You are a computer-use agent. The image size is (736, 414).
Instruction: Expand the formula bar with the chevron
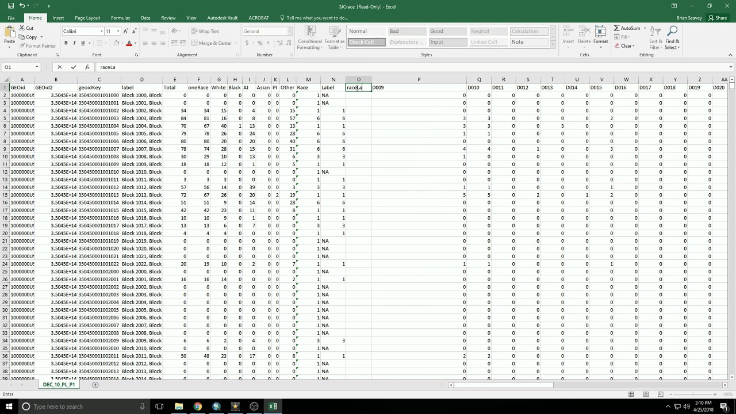[x=730, y=67]
